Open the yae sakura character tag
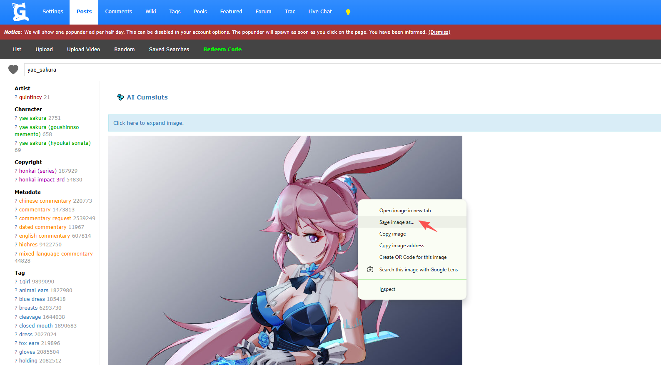The image size is (661, 365). 33,118
